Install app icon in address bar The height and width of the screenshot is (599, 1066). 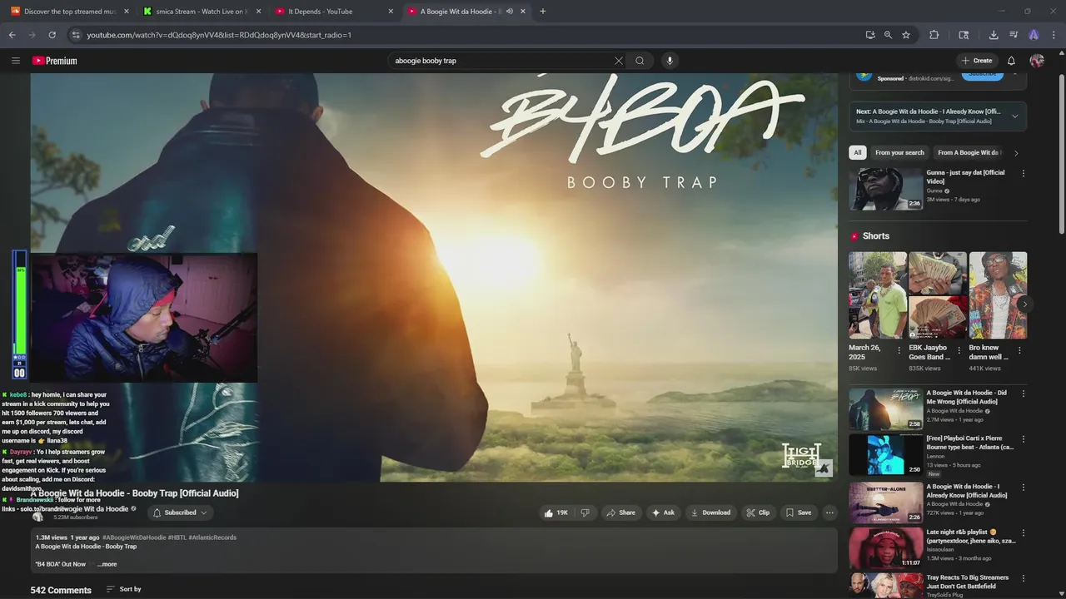click(x=870, y=35)
